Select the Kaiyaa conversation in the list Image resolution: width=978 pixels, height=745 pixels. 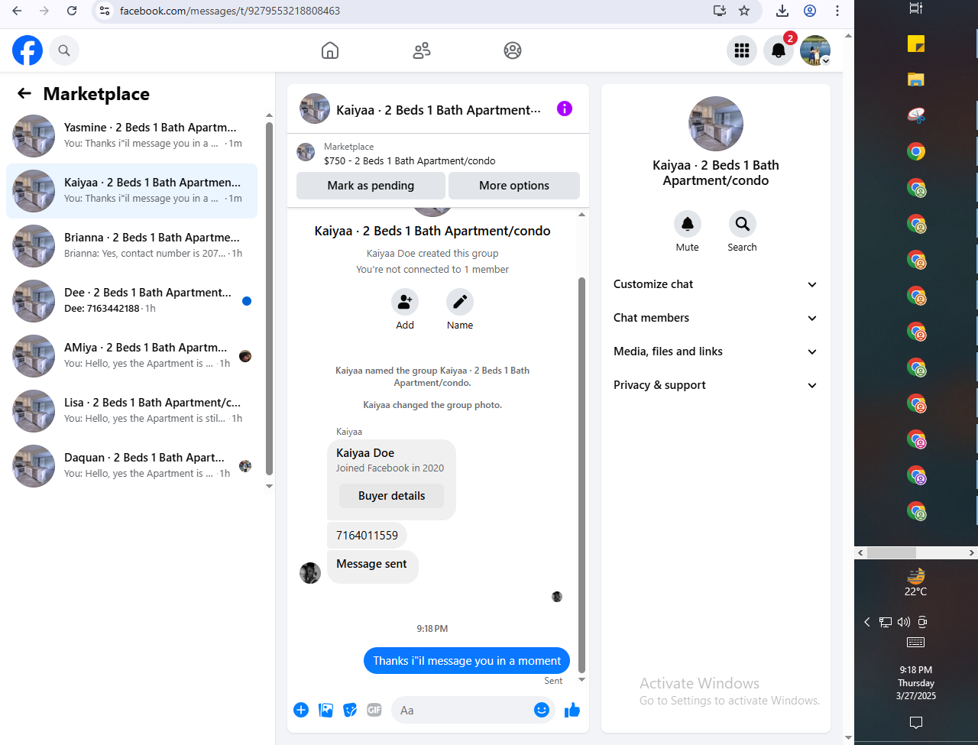pyautogui.click(x=131, y=191)
